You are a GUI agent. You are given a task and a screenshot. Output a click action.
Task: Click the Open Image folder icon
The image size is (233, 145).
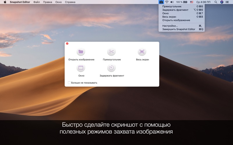pyautogui.click(x=81, y=52)
